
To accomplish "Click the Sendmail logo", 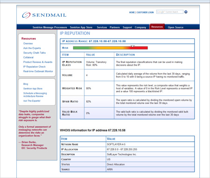I will click(44, 15).
